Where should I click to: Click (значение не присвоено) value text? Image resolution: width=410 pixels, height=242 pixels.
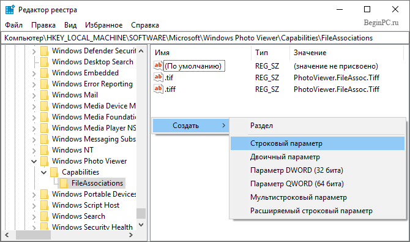click(336, 66)
